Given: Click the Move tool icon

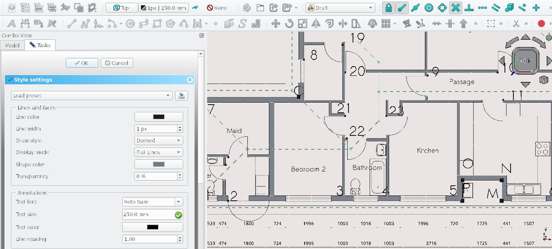Looking at the screenshot, I should (276, 24).
